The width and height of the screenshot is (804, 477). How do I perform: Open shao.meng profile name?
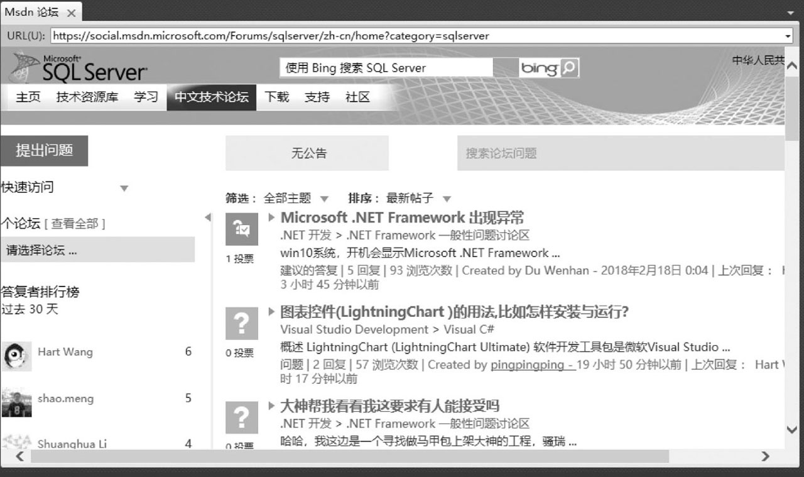coord(65,398)
